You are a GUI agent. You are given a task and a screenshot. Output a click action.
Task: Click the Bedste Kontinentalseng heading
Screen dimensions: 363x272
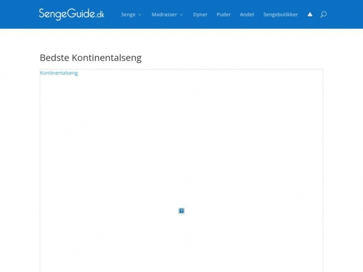point(91,58)
